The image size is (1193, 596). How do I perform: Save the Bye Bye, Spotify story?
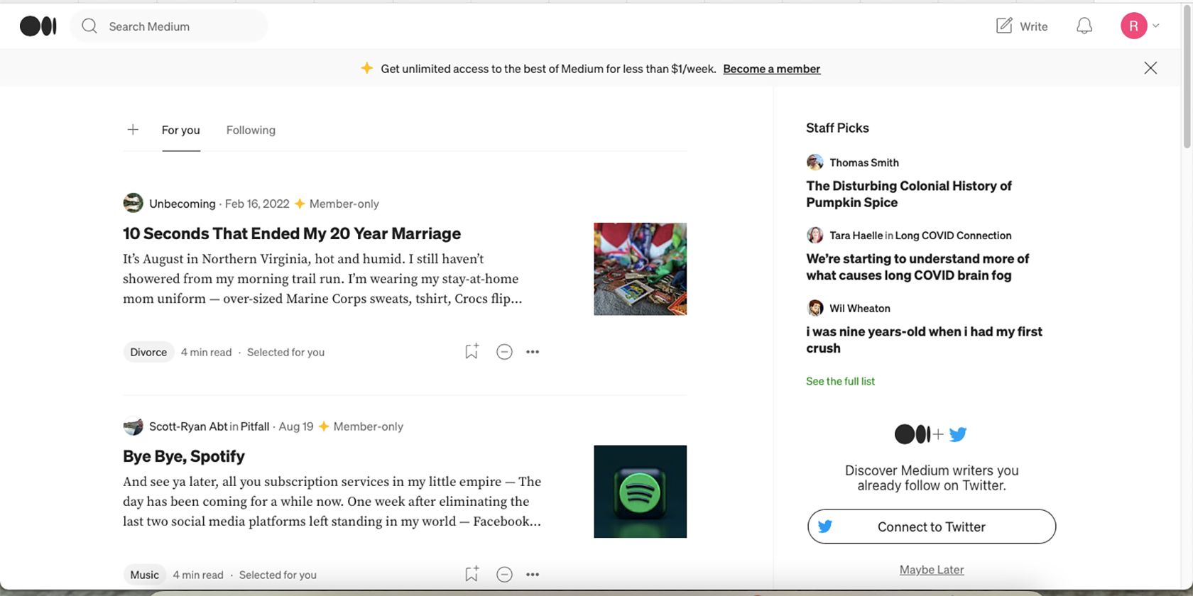472,574
